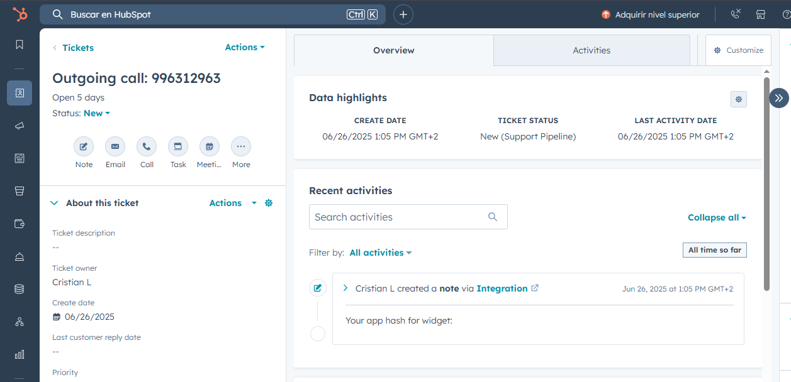The height and width of the screenshot is (382, 791).
Task: Click the vertical scrollbar of overview panel
Action: pos(766,184)
